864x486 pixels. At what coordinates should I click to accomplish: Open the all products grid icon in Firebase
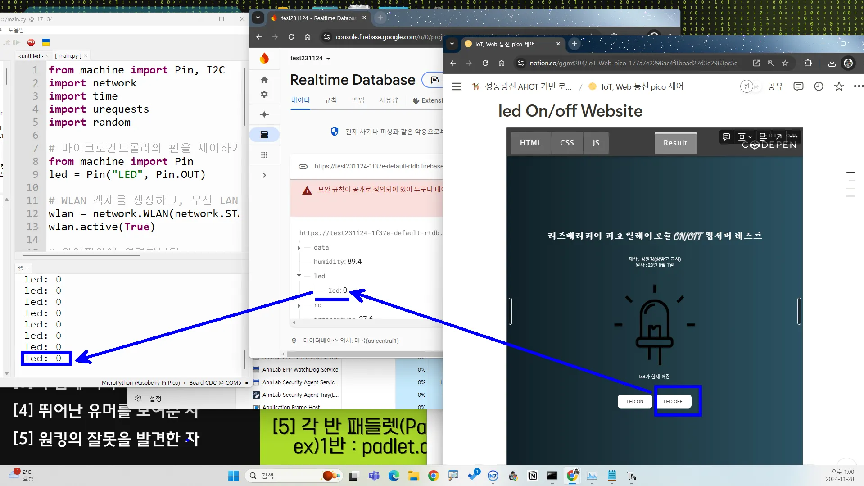click(x=264, y=155)
